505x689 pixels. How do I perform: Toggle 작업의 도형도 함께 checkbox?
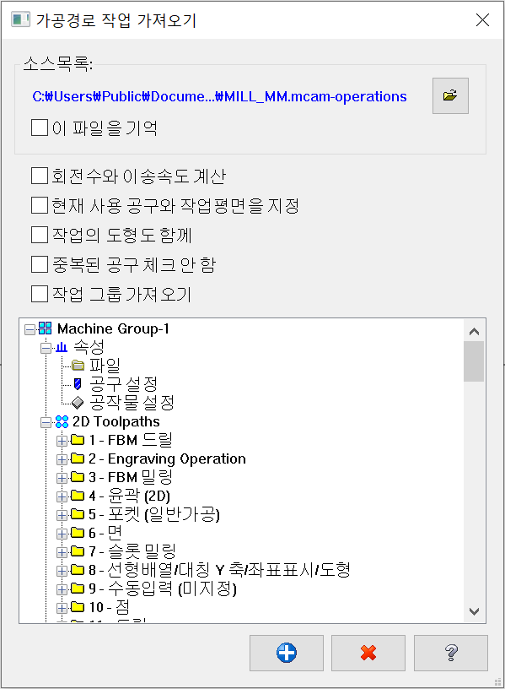[x=40, y=235]
